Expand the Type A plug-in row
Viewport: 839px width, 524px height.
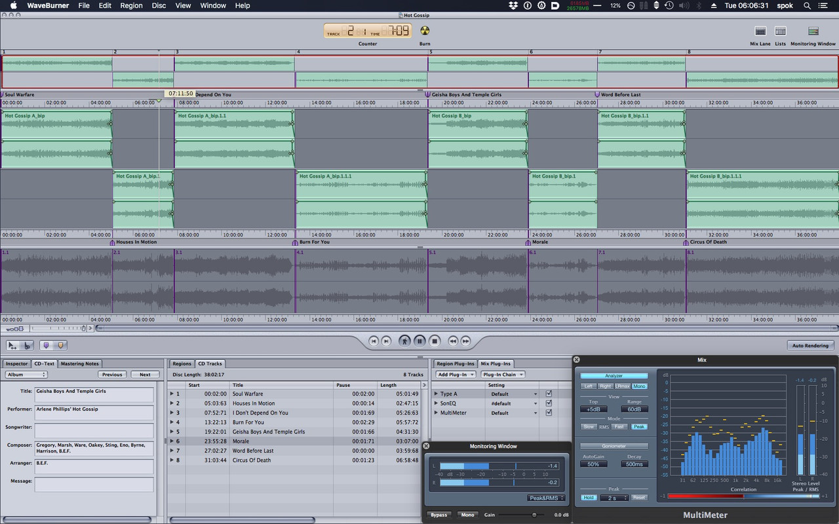(436, 394)
